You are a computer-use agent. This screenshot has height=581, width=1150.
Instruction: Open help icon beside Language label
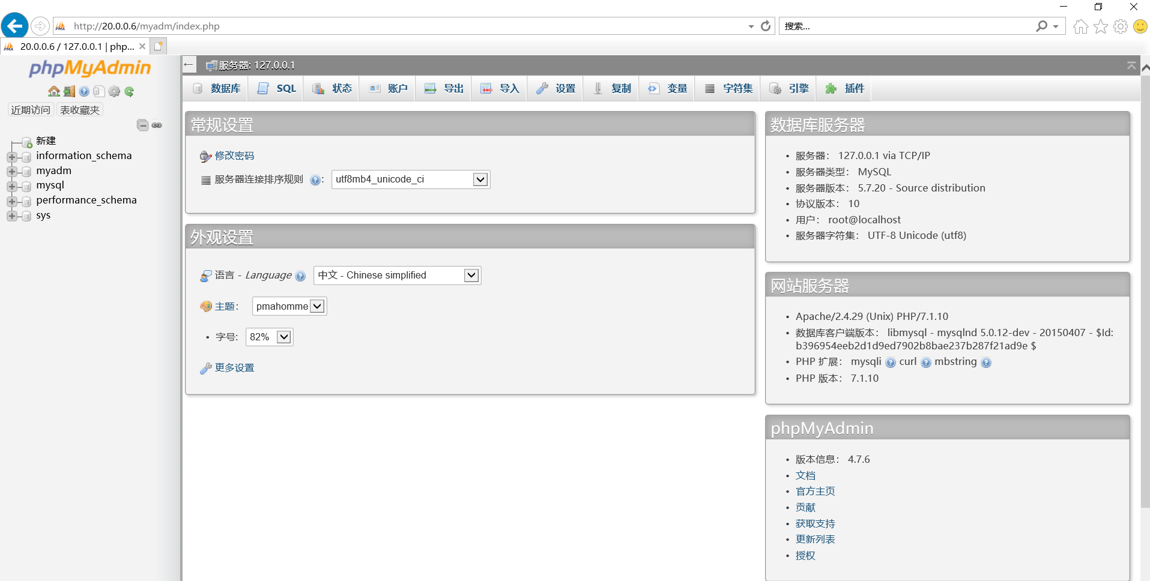tap(300, 276)
